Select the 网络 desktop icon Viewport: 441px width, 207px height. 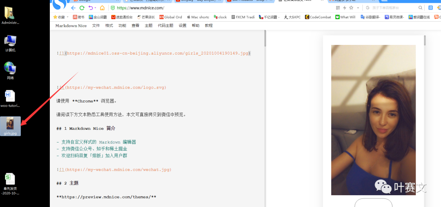[10, 71]
